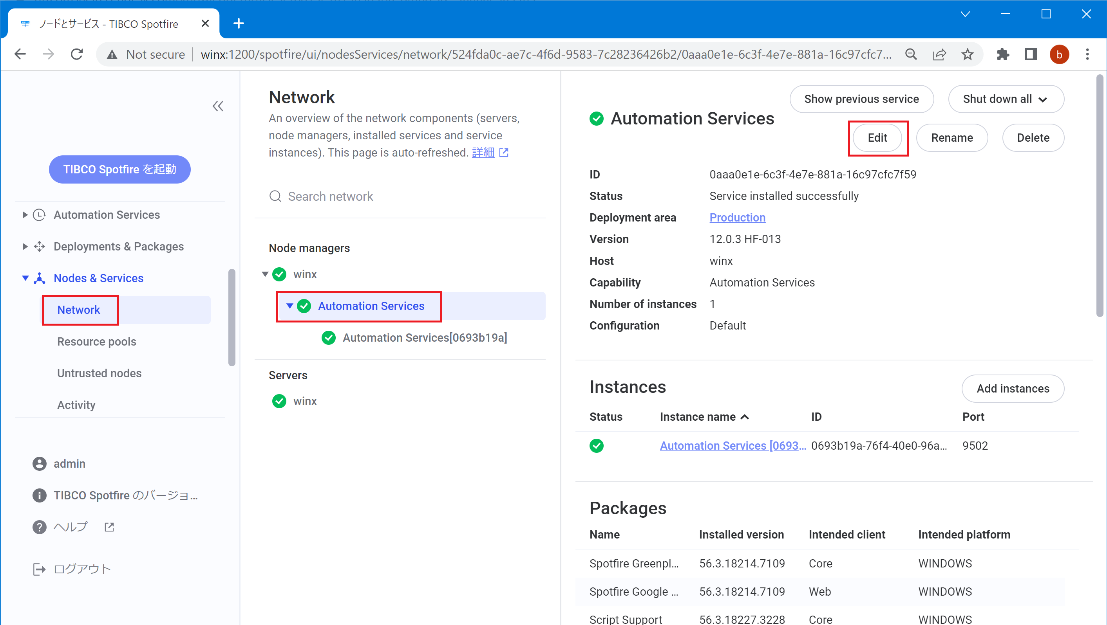Click Show previous service button

[x=861, y=99]
